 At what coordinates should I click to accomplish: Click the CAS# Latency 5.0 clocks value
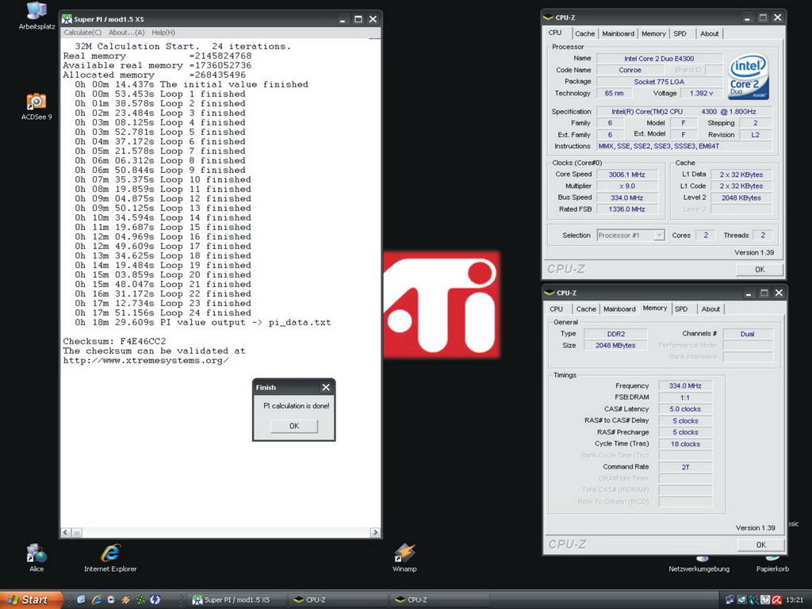pyautogui.click(x=685, y=409)
